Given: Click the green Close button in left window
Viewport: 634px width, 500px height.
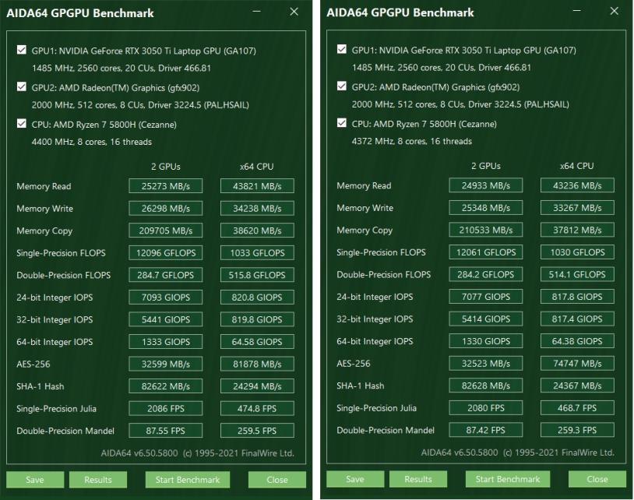Looking at the screenshot, I should [x=276, y=480].
